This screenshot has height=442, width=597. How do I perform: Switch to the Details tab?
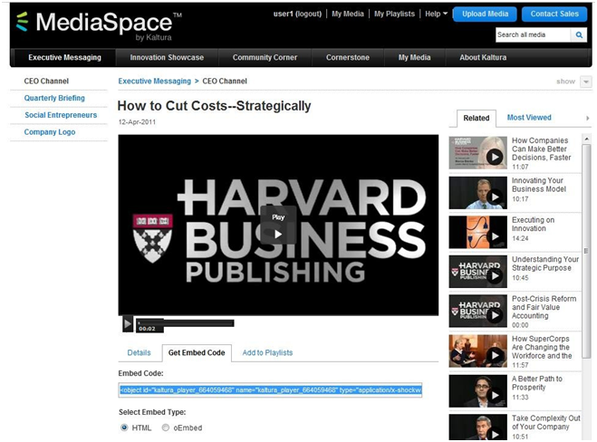pyautogui.click(x=139, y=352)
